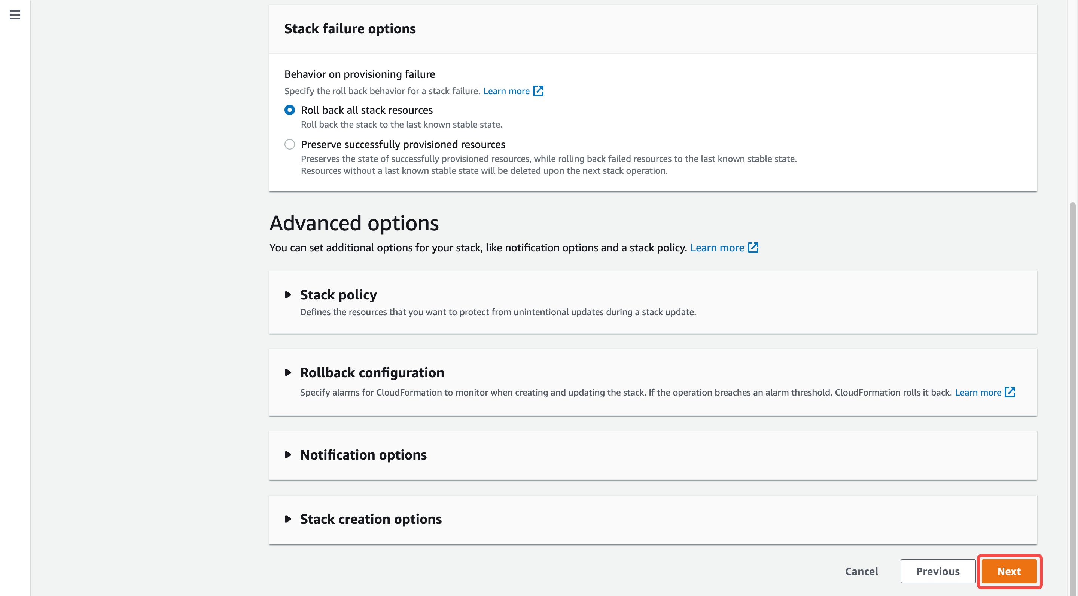Open Learn more link for stack failure

point(506,91)
